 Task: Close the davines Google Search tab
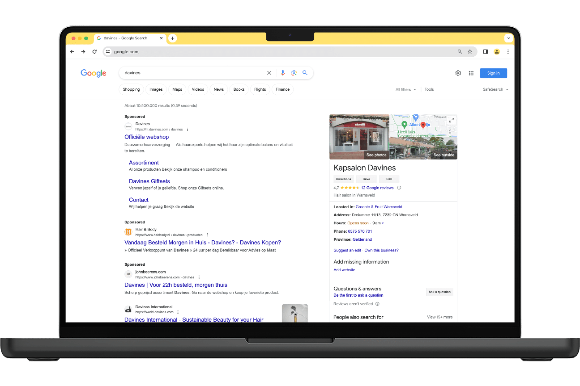(162, 38)
